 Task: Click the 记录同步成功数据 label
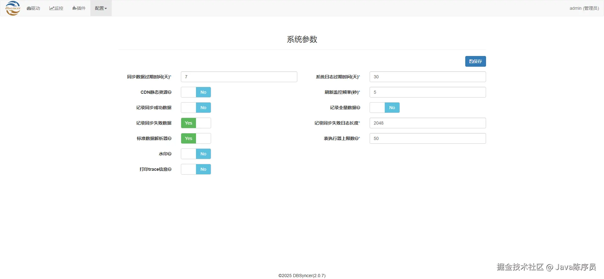coord(154,108)
